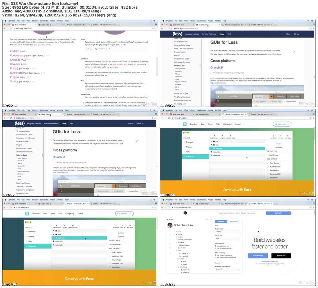
Task: Click 'Buy Prepros | $29' in the 00:00:56 frame
Action: [x=282, y=124]
